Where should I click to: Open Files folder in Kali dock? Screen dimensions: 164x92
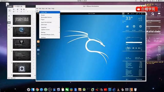pyautogui.click(x=38, y=50)
